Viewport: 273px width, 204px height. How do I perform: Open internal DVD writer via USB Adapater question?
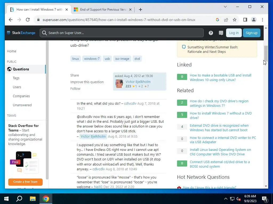[x=223, y=140]
